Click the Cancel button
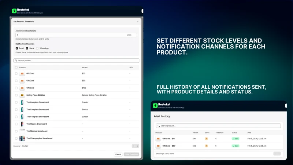Image resolution: width=293 pixels, height=165 pixels. pyautogui.click(x=118, y=154)
